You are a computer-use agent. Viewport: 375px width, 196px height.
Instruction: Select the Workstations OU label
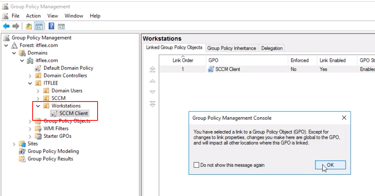(x=66, y=106)
